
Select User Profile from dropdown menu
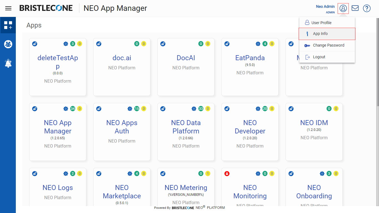click(327, 23)
